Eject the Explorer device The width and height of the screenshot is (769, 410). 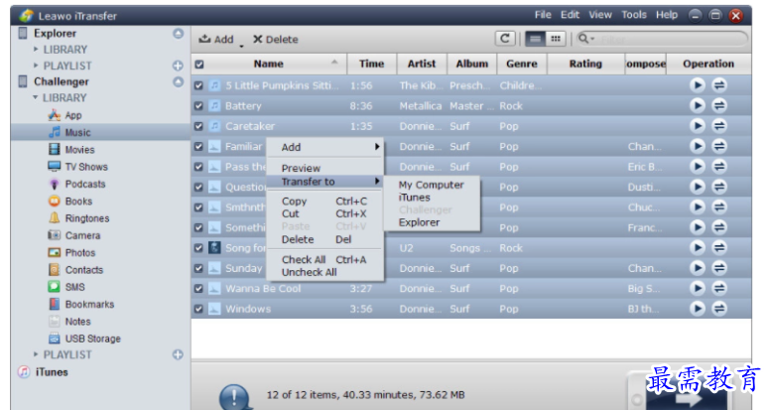pos(178,34)
